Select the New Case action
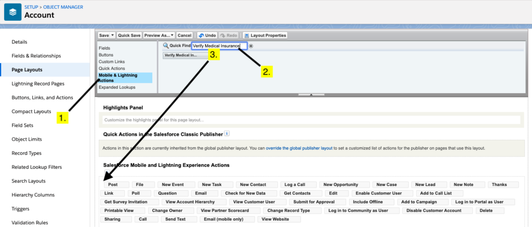532x227 pixels. tap(391, 185)
